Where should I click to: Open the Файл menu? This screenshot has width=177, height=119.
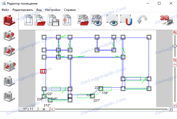coord(5,10)
